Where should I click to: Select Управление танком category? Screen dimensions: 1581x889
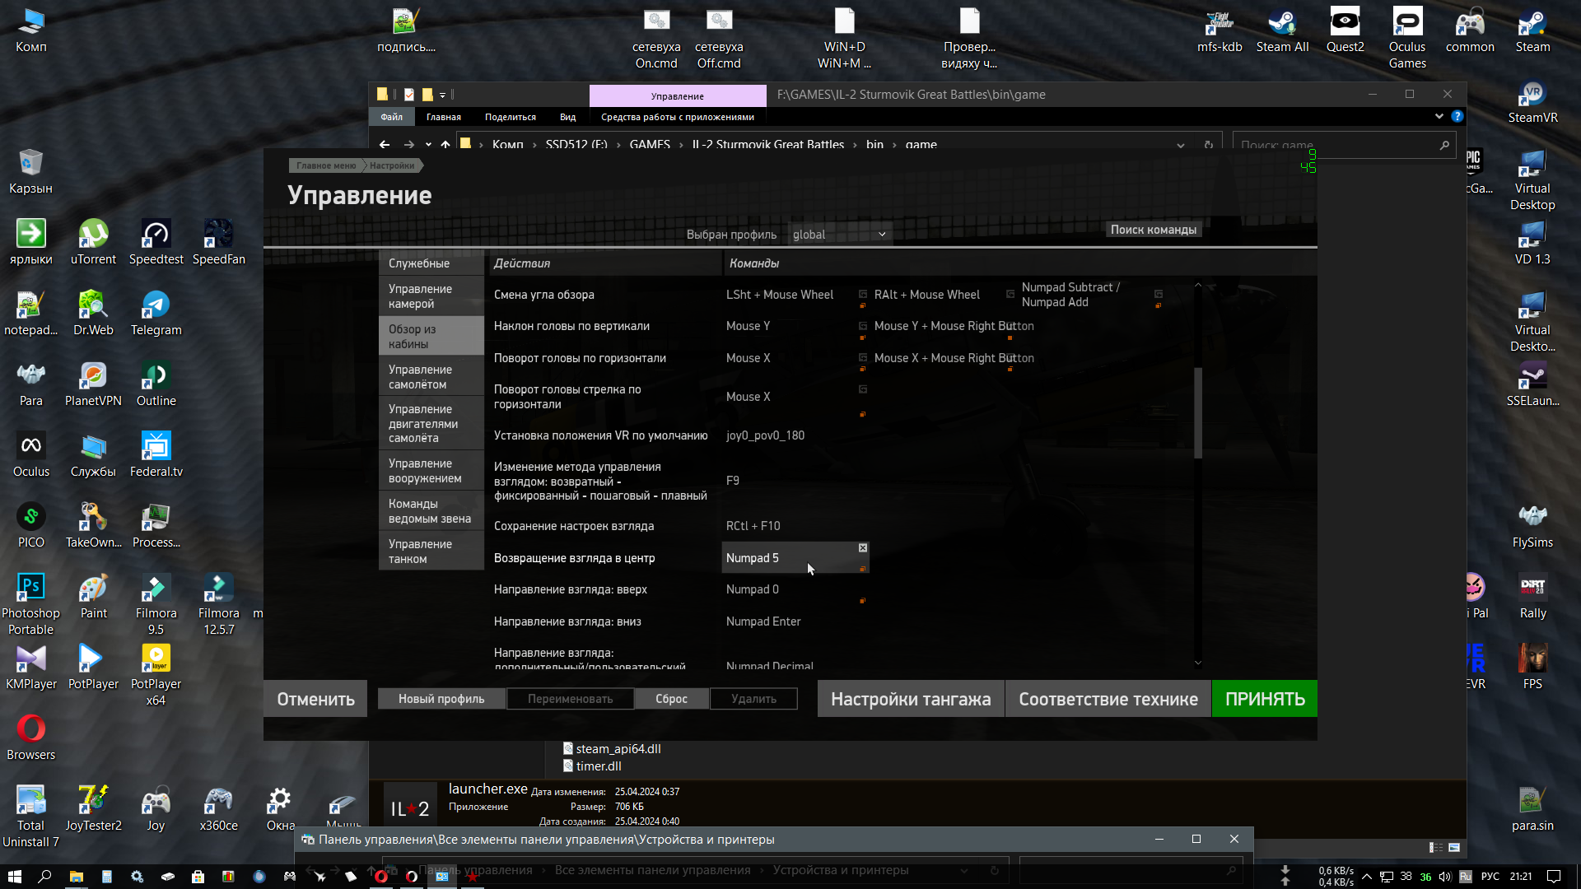431,552
